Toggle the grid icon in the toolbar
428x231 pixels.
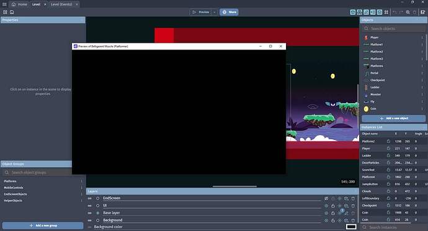click(386, 12)
